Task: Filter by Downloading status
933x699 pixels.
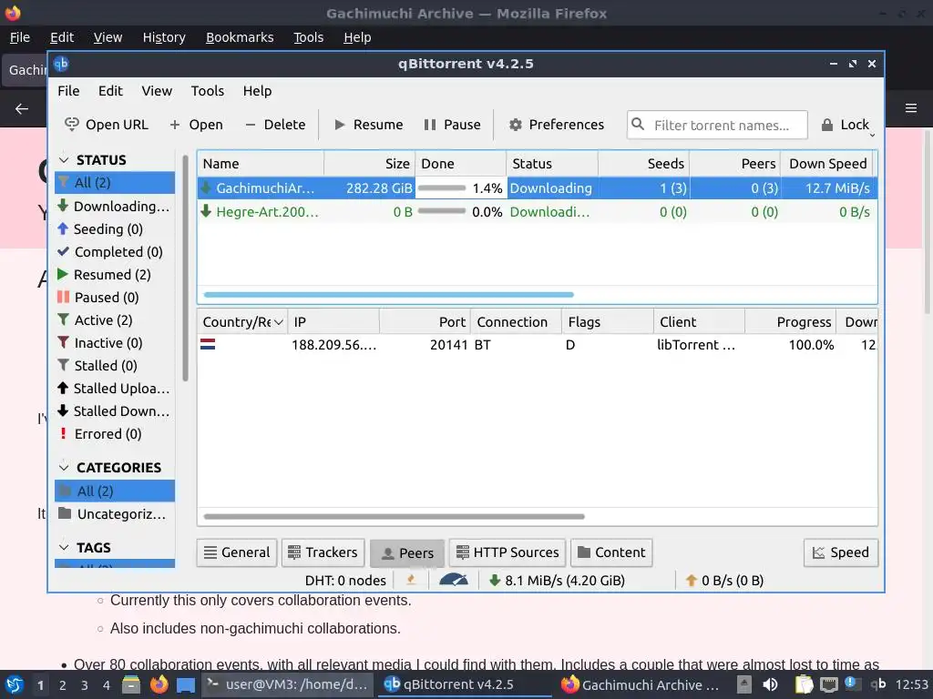Action: point(114,207)
